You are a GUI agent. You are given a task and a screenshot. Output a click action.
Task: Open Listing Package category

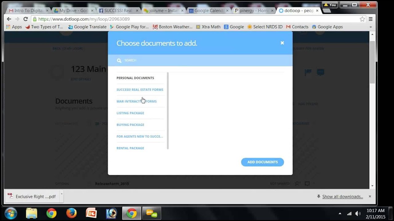coord(130,113)
